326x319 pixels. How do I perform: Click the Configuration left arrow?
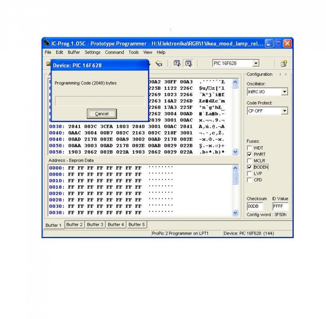tap(280, 75)
